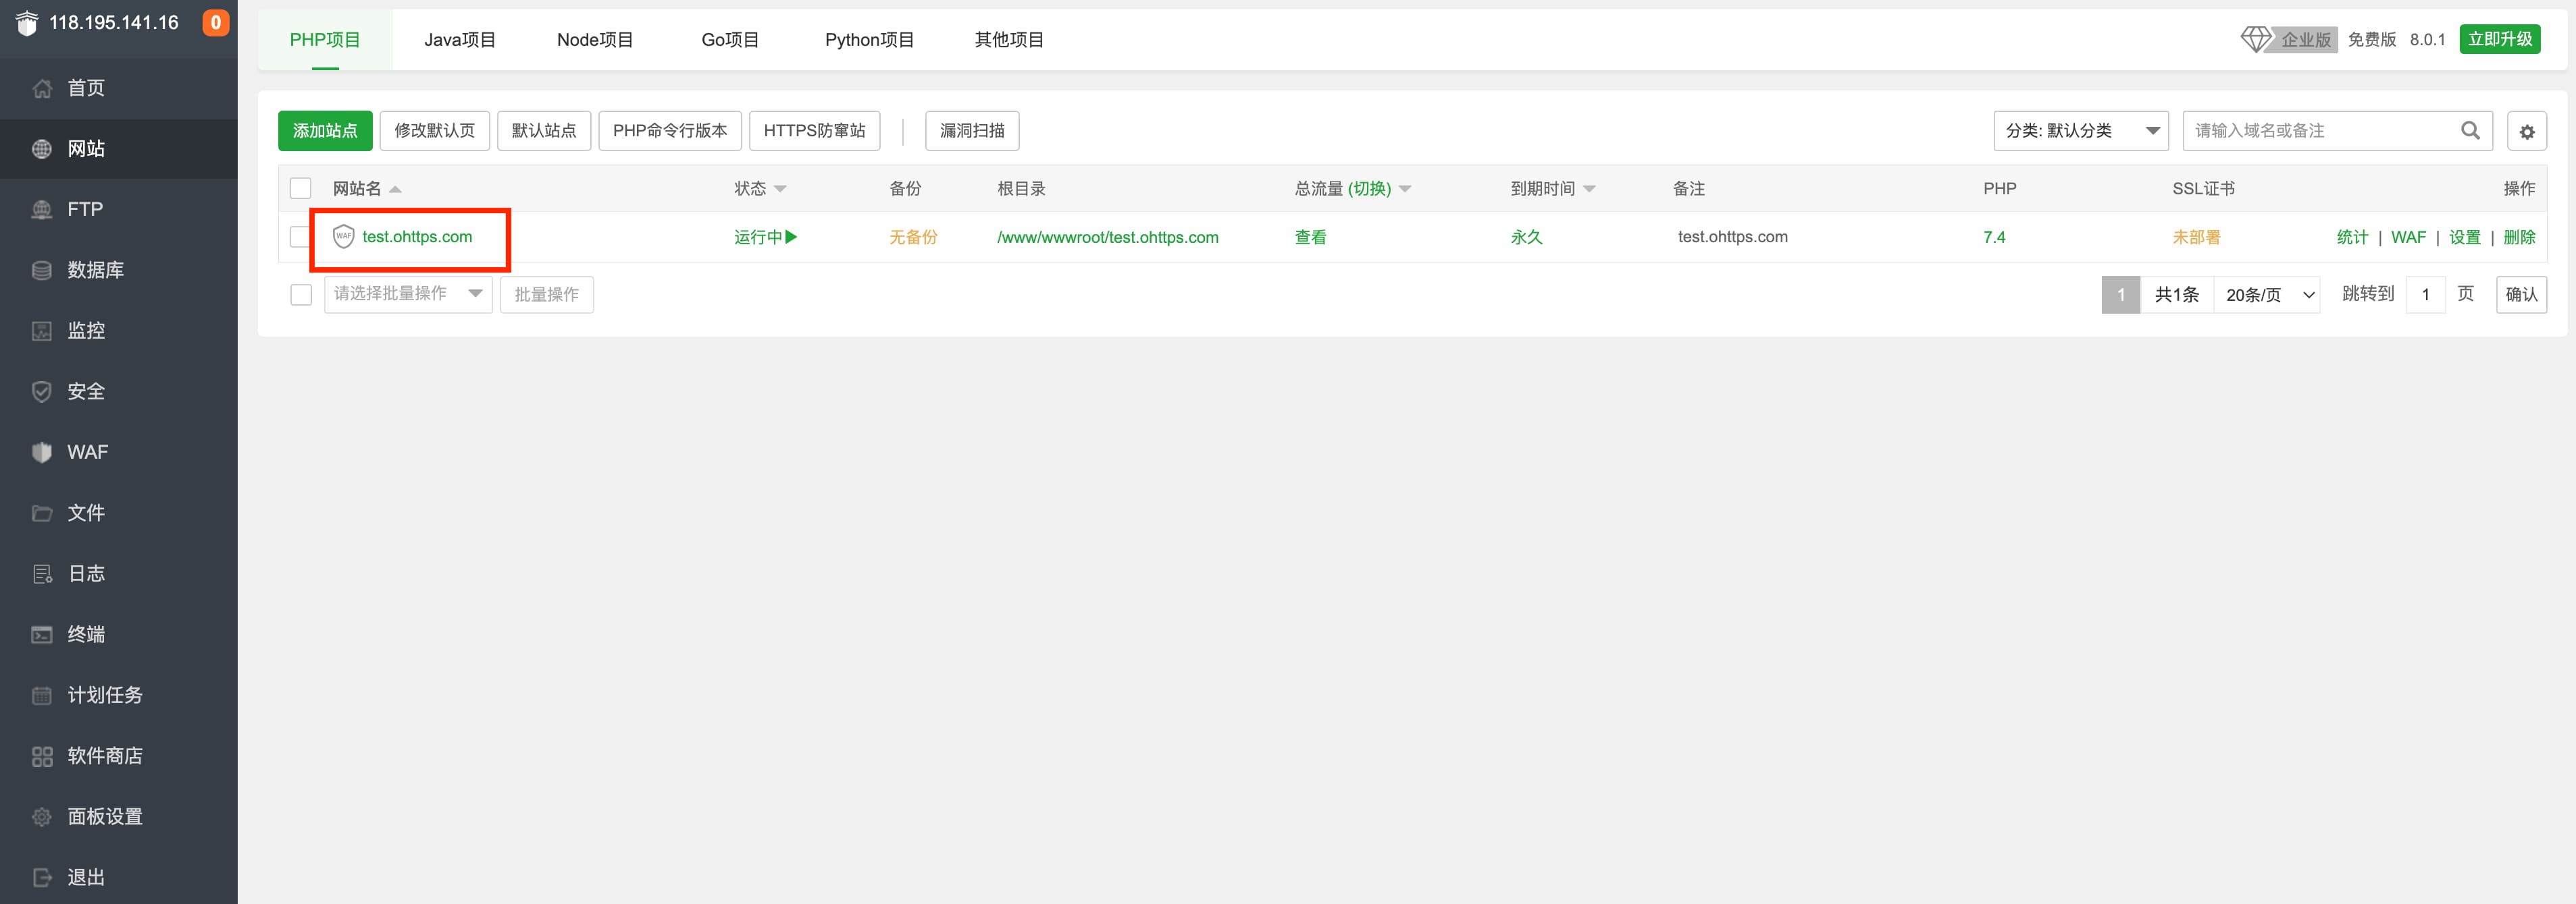Viewport: 2576px width, 904px height.
Task: Click the green 添加站点 button
Action: coord(325,131)
